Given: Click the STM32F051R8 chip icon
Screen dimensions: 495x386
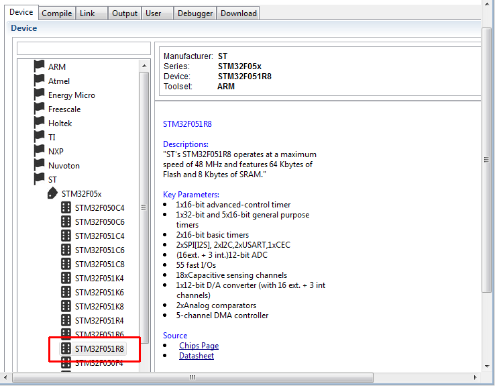Looking at the screenshot, I should 66,348.
